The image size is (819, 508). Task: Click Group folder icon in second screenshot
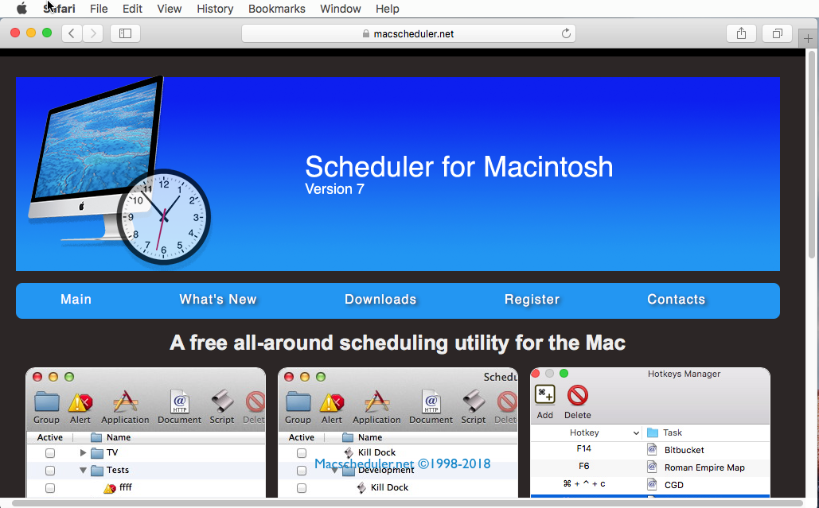click(298, 408)
